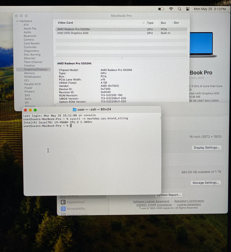Select Parallel SCSI in the sidebar
231x252 pixels.
click(33, 84)
